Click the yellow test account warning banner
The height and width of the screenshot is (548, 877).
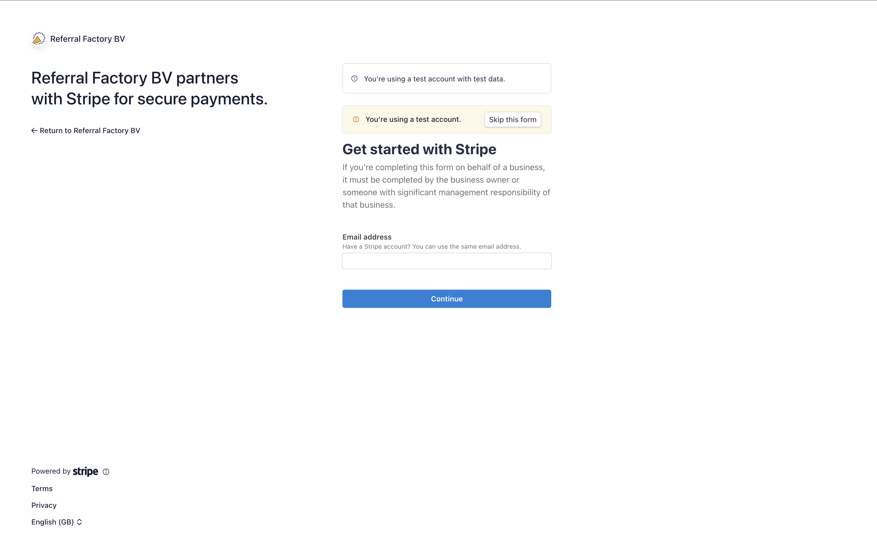click(x=413, y=119)
